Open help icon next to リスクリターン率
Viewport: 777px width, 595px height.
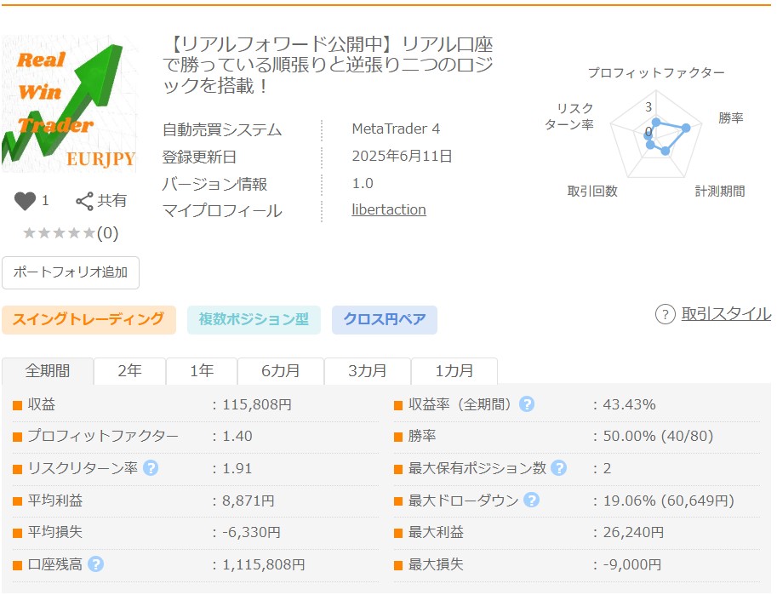(151, 468)
